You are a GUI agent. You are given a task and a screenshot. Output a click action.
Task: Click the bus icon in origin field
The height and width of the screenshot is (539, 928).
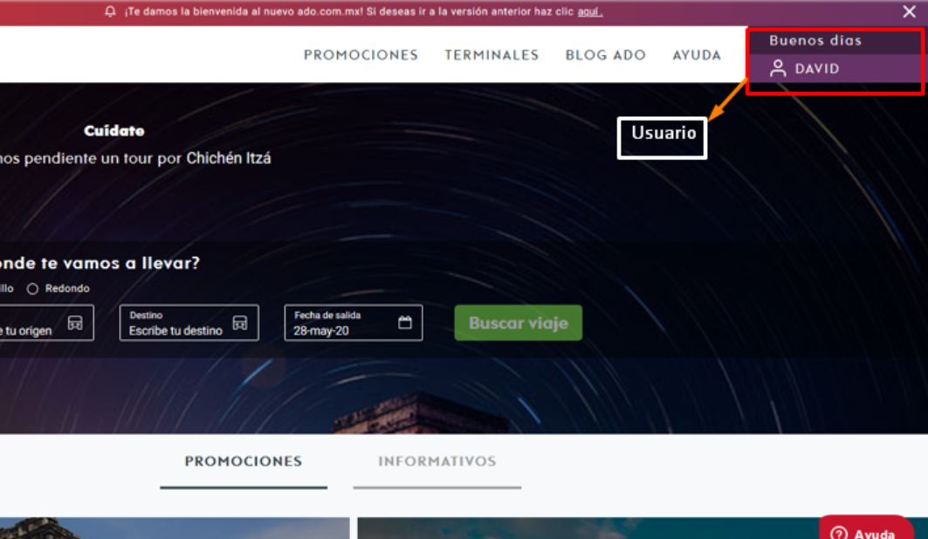[x=74, y=322]
